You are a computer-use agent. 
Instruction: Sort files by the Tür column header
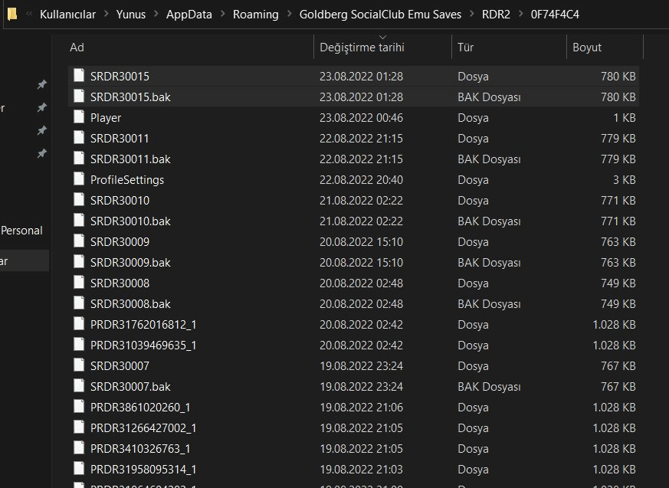(x=510, y=47)
